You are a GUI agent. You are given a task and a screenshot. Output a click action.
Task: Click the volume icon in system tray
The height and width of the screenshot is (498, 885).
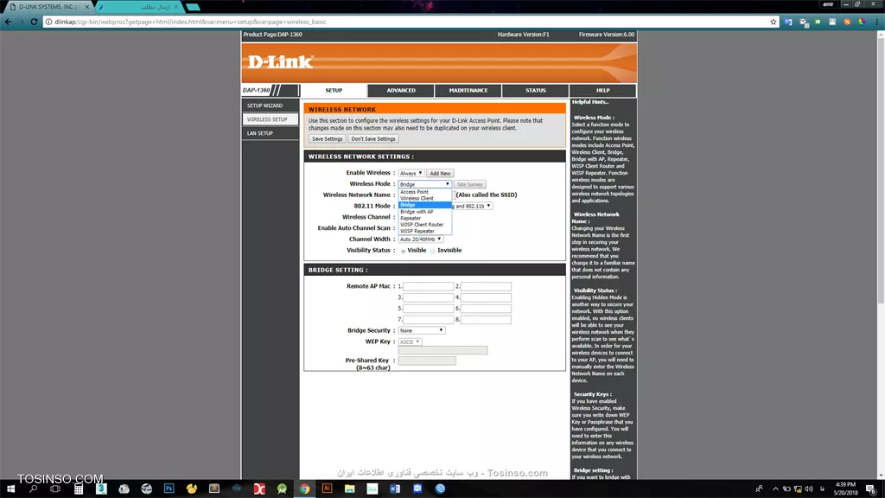click(x=809, y=489)
